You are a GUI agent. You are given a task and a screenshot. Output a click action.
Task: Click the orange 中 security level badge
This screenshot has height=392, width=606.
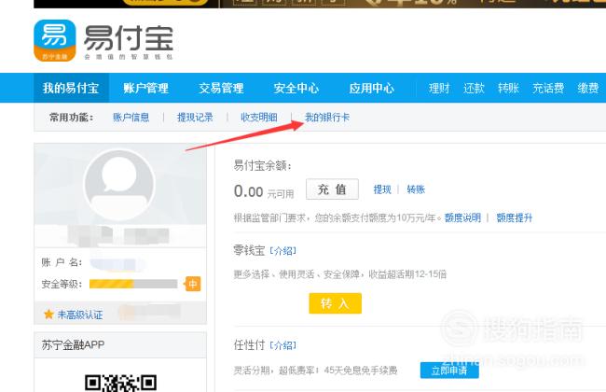pyautogui.click(x=192, y=284)
